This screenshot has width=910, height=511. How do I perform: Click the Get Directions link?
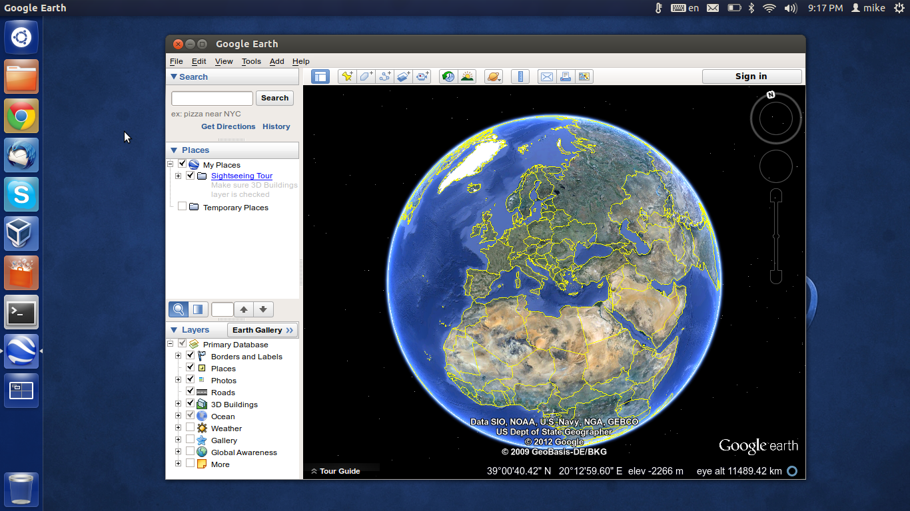point(228,126)
